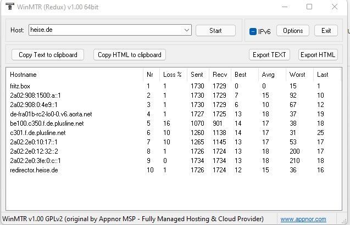The width and height of the screenshot is (350, 225).
Task: Copy HTML to clipboard
Action: tap(130, 55)
